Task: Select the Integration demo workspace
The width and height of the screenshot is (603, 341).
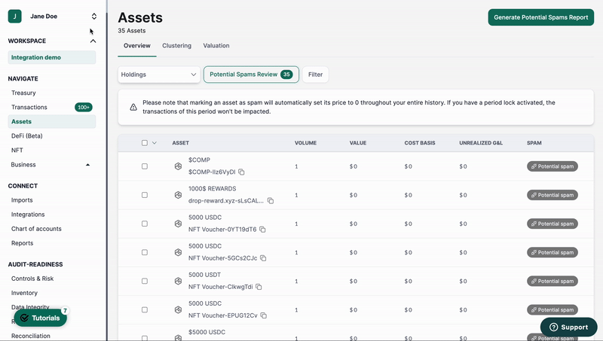Action: (x=52, y=57)
